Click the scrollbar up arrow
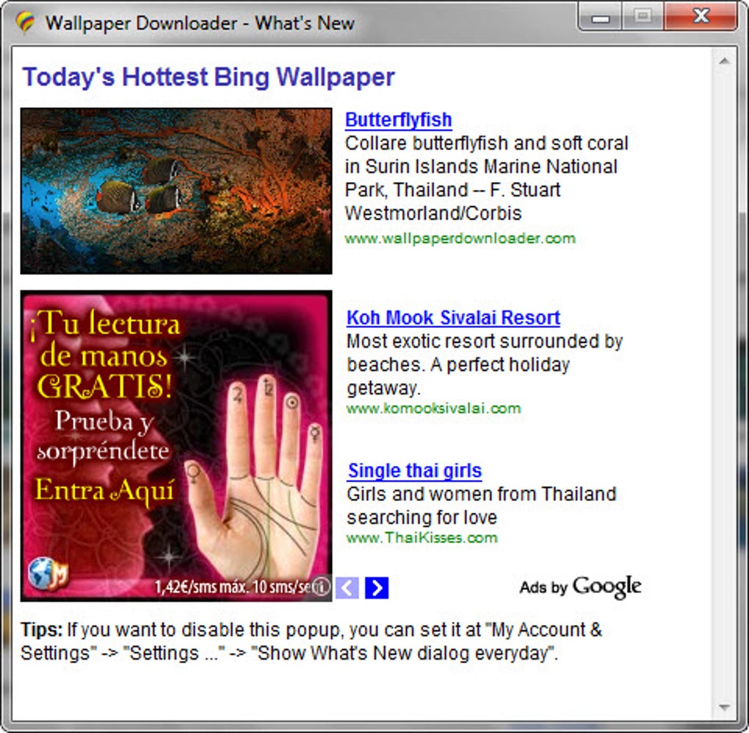This screenshot has height=733, width=749. click(725, 61)
